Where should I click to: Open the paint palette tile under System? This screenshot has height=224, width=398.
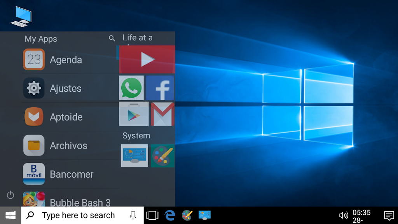162,156
